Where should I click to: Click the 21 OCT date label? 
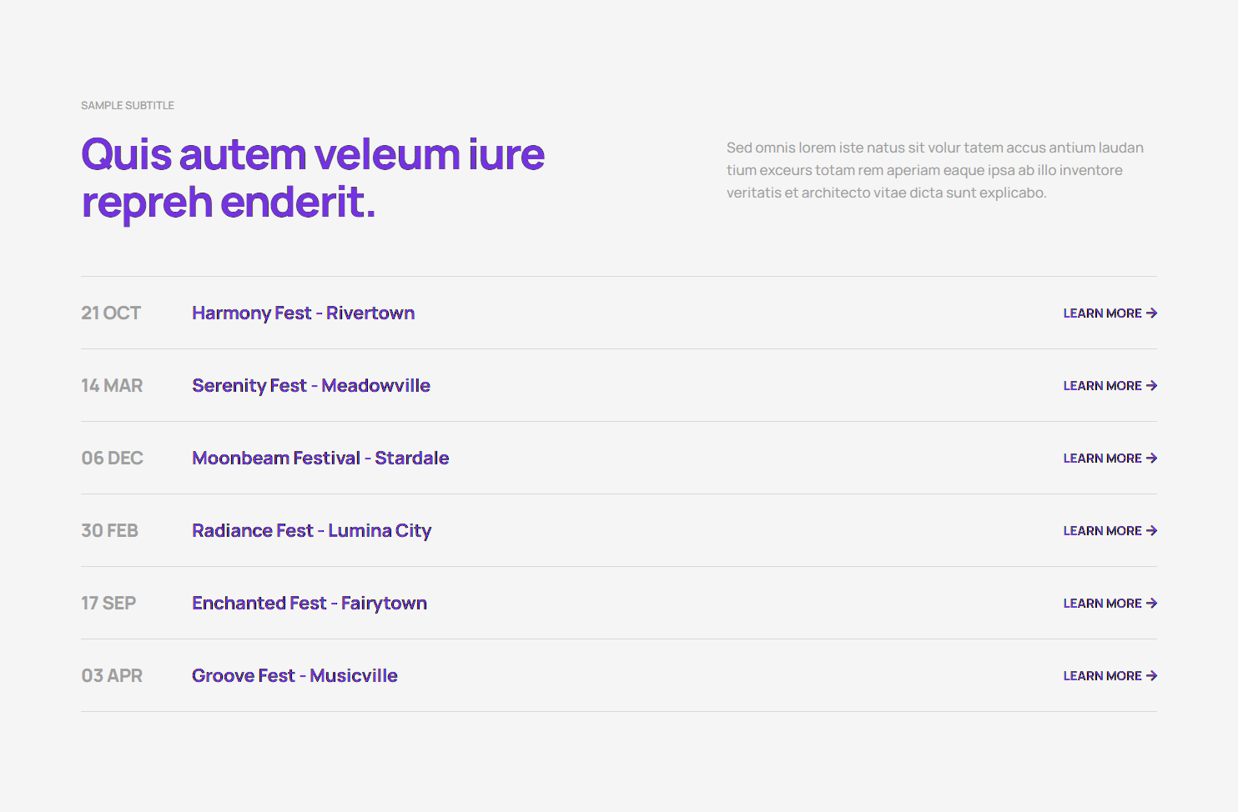coord(111,313)
